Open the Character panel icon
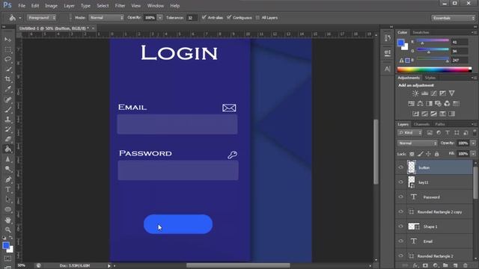This screenshot has width=479, height=269. 388,69
